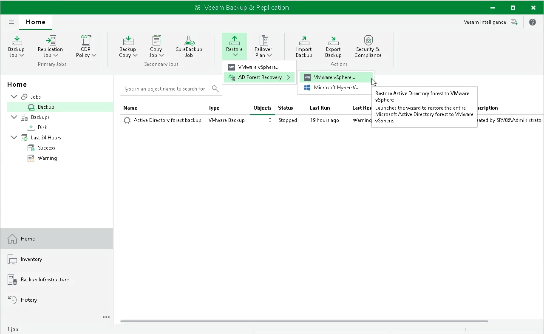Click the search magnifier icon
The width and height of the screenshot is (544, 334).
click(215, 89)
